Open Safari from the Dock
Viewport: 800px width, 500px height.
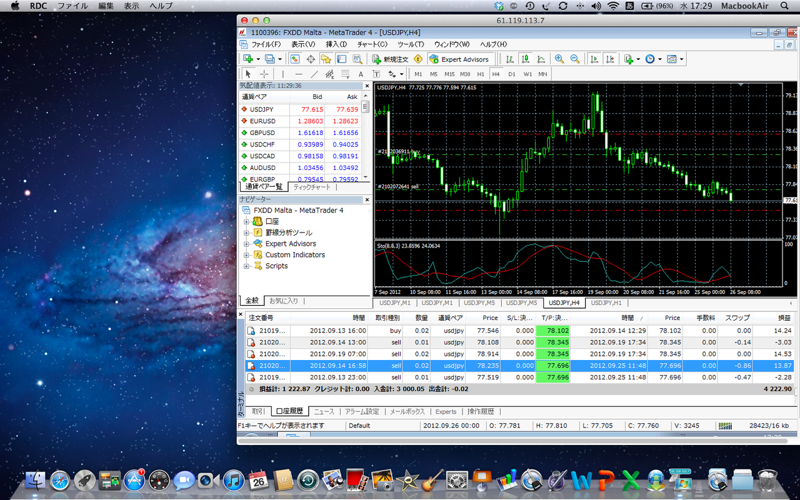pyautogui.click(x=59, y=480)
